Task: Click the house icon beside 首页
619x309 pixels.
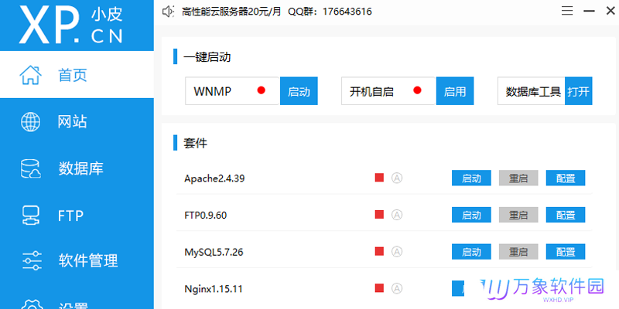Action: click(x=30, y=75)
